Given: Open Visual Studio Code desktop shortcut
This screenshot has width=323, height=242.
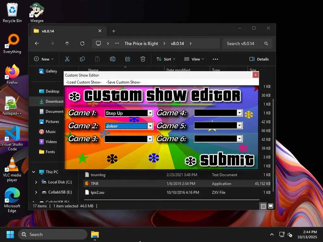Looking at the screenshot, I should [12, 139].
